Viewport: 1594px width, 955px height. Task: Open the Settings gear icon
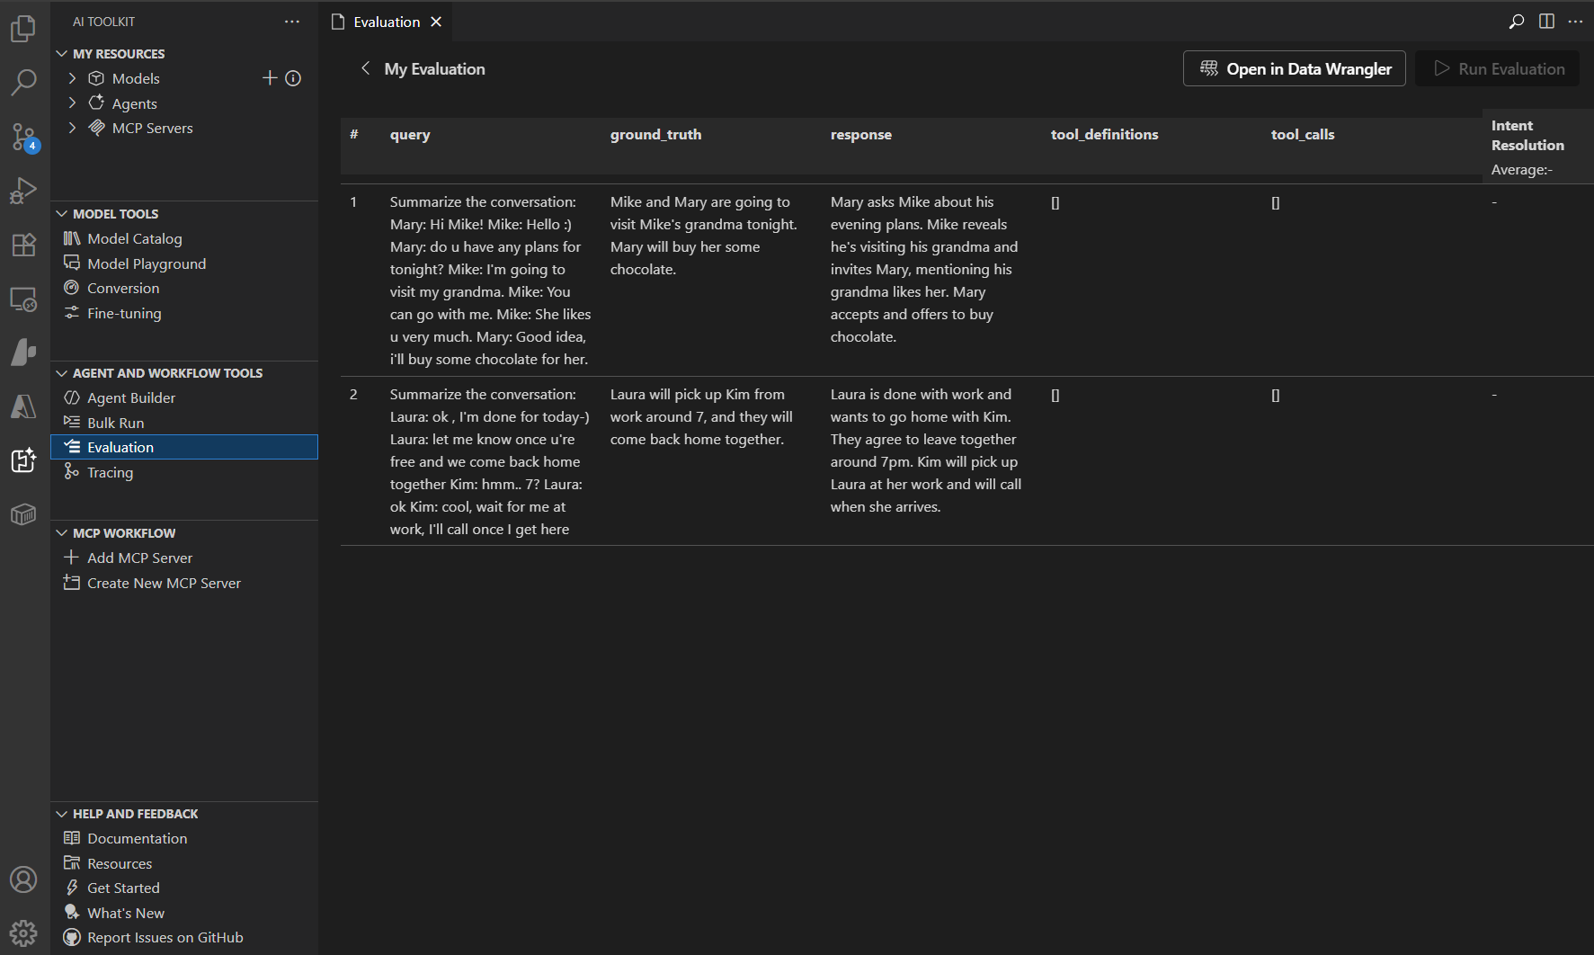[22, 933]
